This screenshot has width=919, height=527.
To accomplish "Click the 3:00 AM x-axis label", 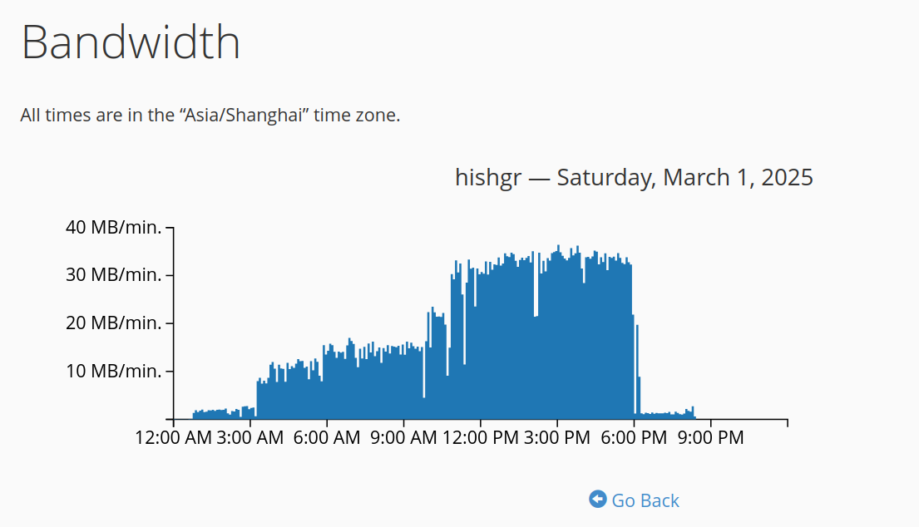I will (250, 437).
